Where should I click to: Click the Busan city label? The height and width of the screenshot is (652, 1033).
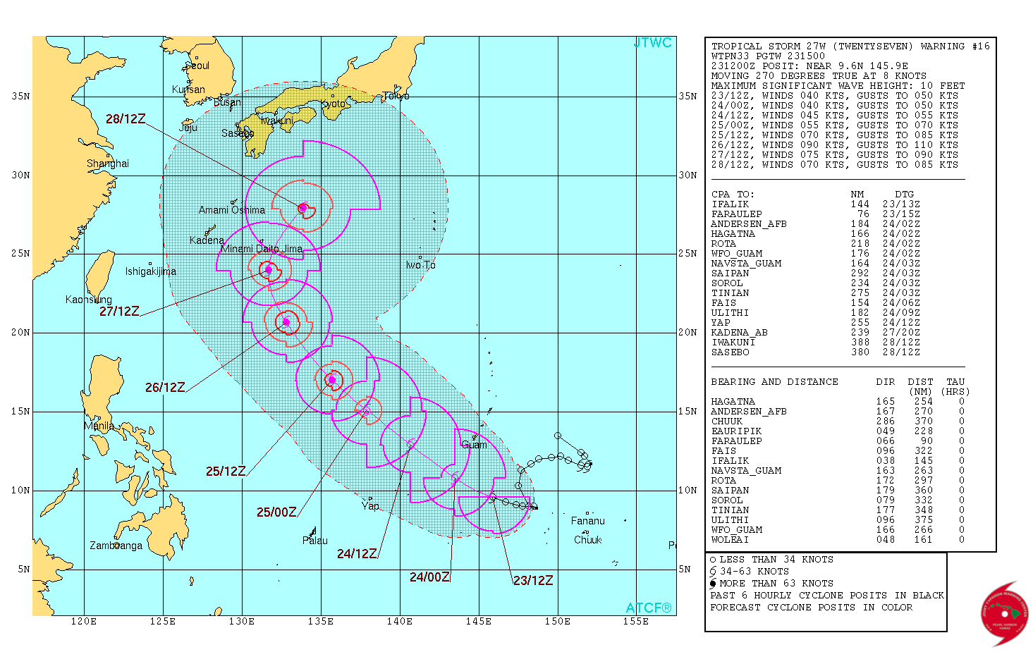click(x=227, y=102)
